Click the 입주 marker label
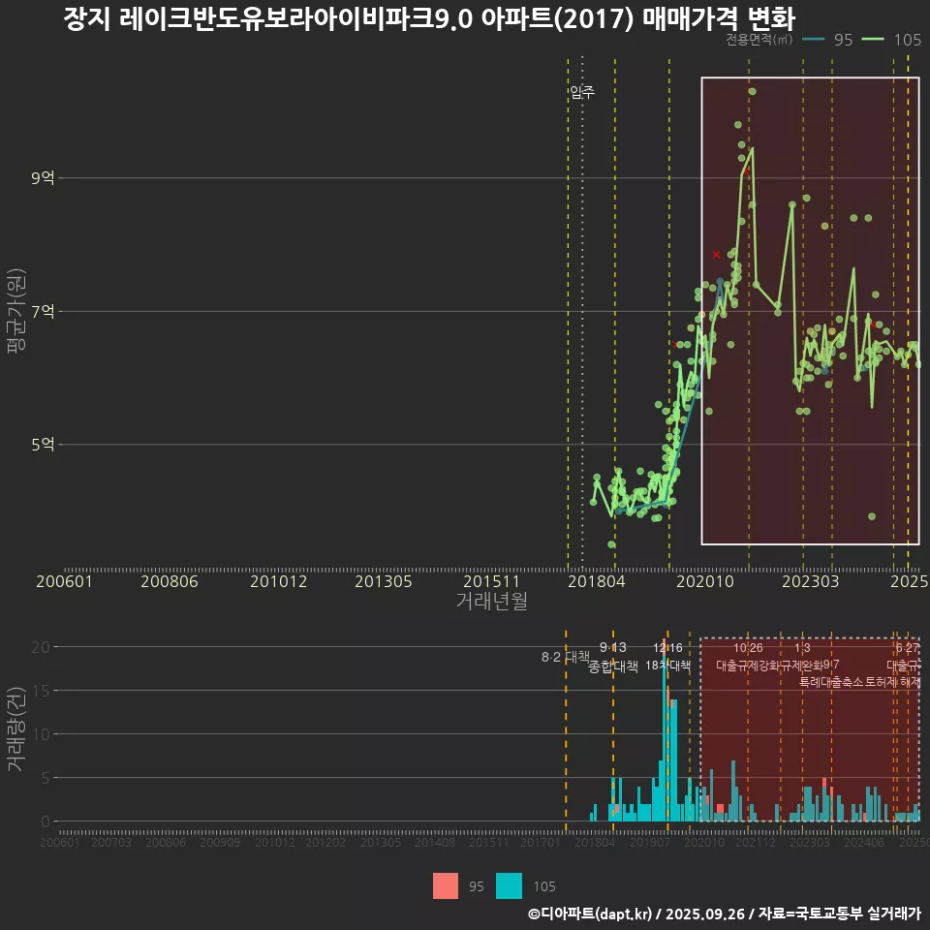 [582, 93]
